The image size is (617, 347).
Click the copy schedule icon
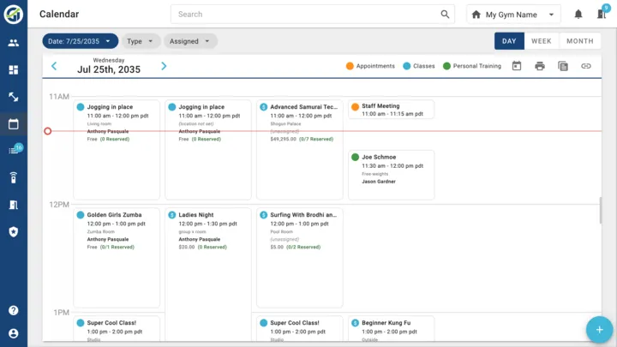(x=563, y=66)
